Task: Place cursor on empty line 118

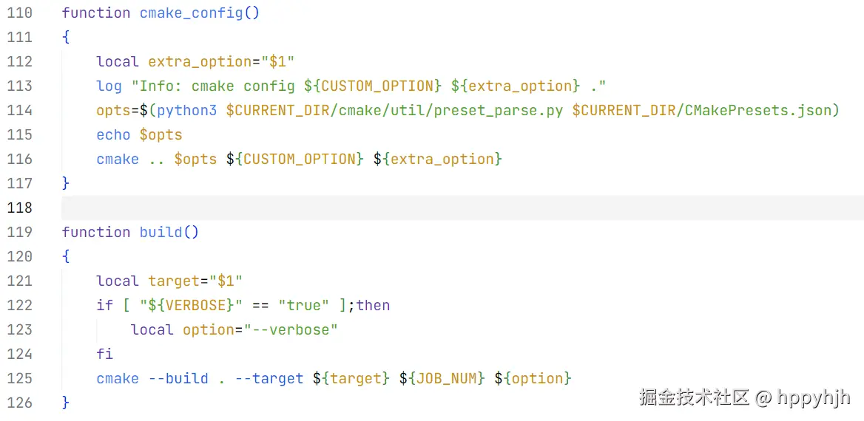Action: coord(444,208)
